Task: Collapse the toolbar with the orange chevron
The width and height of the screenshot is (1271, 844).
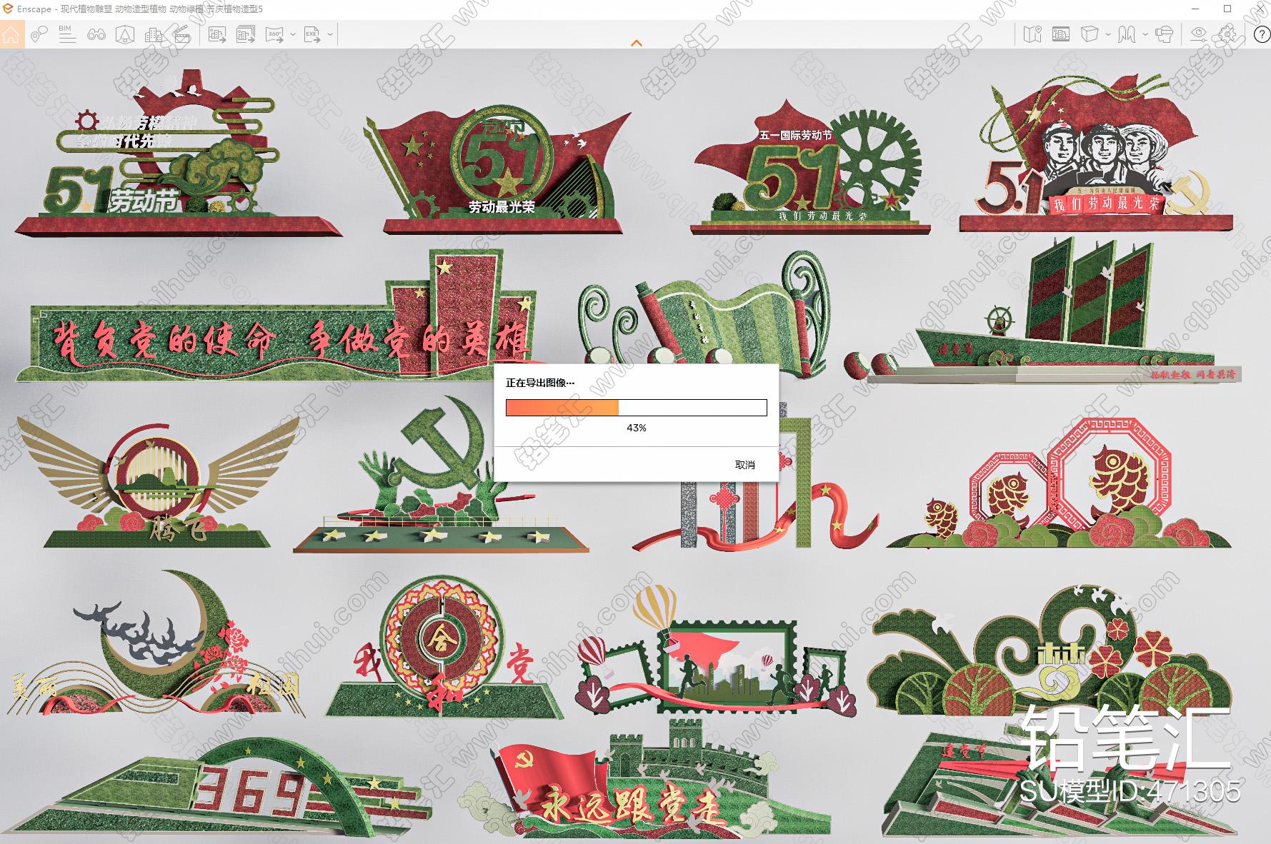Action: pyautogui.click(x=636, y=43)
